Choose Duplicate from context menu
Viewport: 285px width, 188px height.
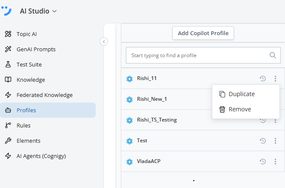tap(246, 94)
